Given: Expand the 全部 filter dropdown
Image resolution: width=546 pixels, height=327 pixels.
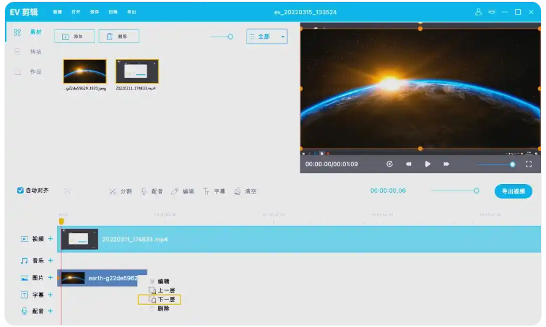Looking at the screenshot, I should (x=267, y=37).
